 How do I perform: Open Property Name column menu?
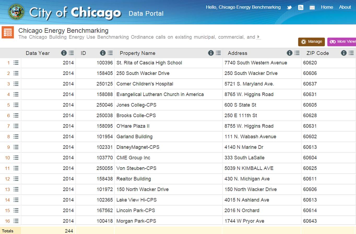pyautogui.click(x=218, y=53)
